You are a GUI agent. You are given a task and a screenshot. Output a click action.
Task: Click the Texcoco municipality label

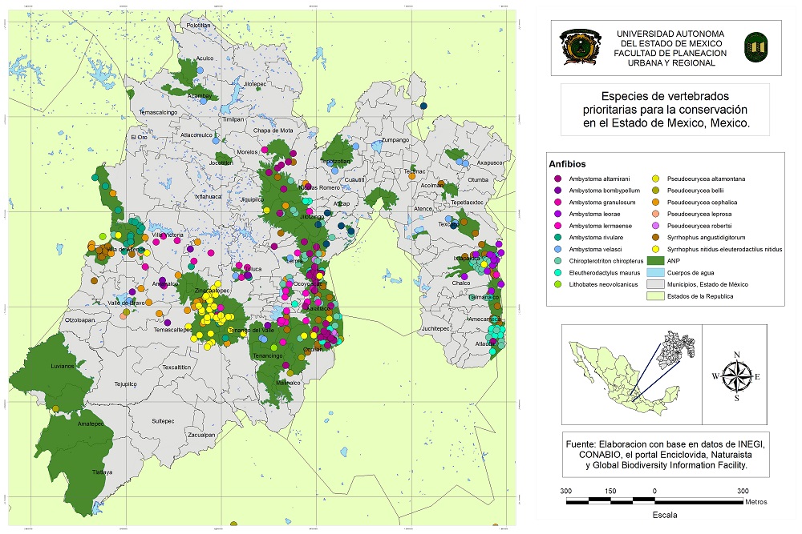click(448, 225)
